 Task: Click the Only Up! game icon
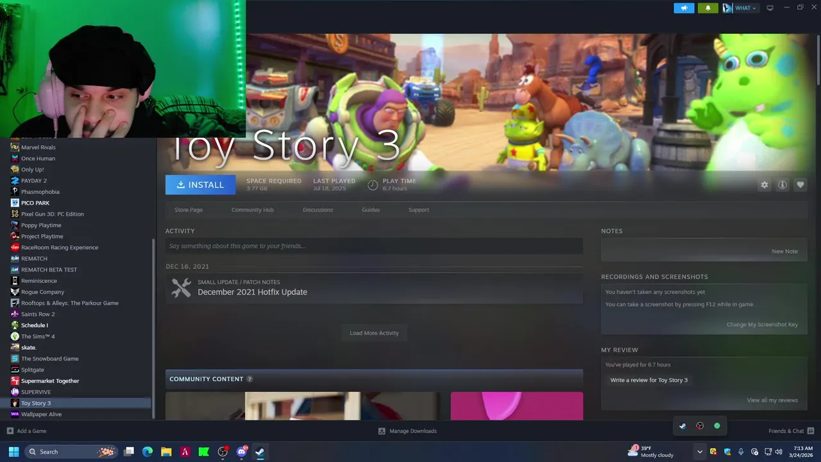point(15,169)
